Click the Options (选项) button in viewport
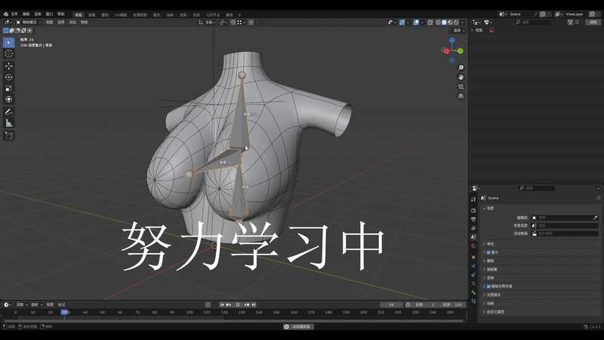The height and width of the screenshot is (340, 604). (457, 30)
